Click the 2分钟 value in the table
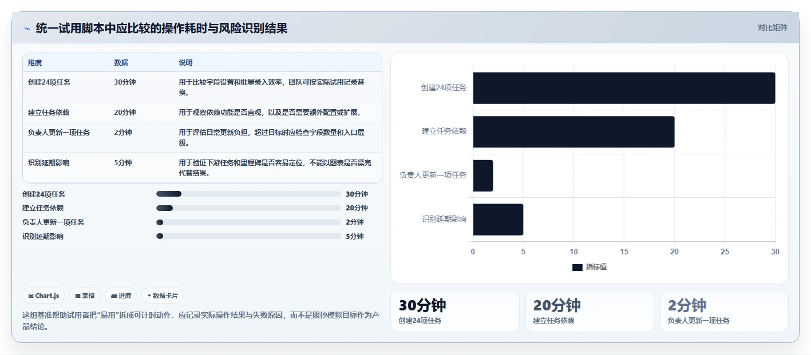The width and height of the screenshot is (811, 355). tap(123, 133)
